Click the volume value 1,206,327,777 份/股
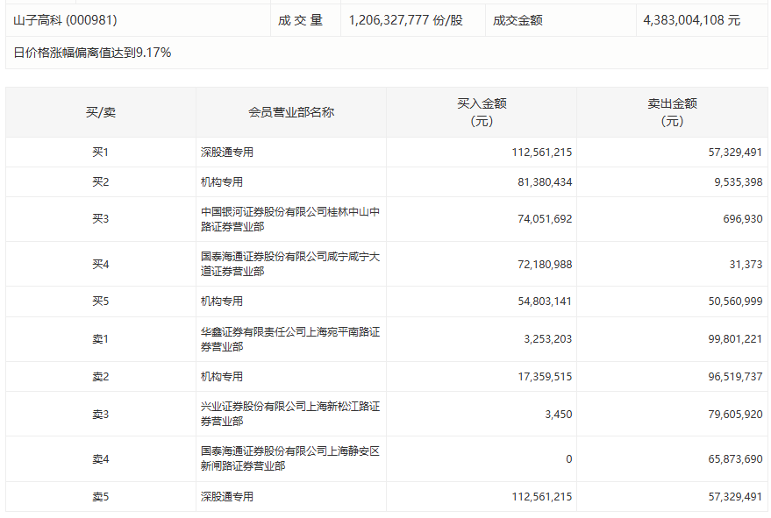The height and width of the screenshot is (518, 771). tap(405, 20)
